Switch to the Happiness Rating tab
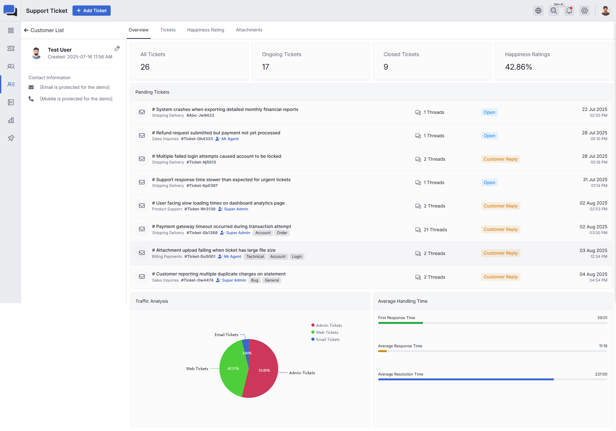Viewport: 616px width, 431px height. tap(206, 30)
